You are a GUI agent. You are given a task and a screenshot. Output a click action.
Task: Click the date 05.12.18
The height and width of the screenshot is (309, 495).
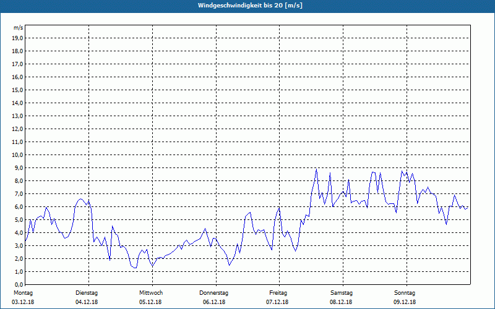click(x=150, y=302)
